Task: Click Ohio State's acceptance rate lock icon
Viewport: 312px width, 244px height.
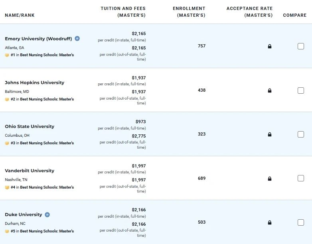Action: pyautogui.click(x=270, y=134)
